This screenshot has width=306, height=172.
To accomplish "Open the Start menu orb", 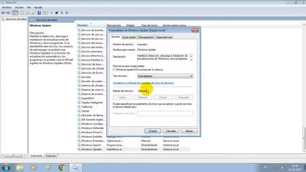I will [6, 168].
